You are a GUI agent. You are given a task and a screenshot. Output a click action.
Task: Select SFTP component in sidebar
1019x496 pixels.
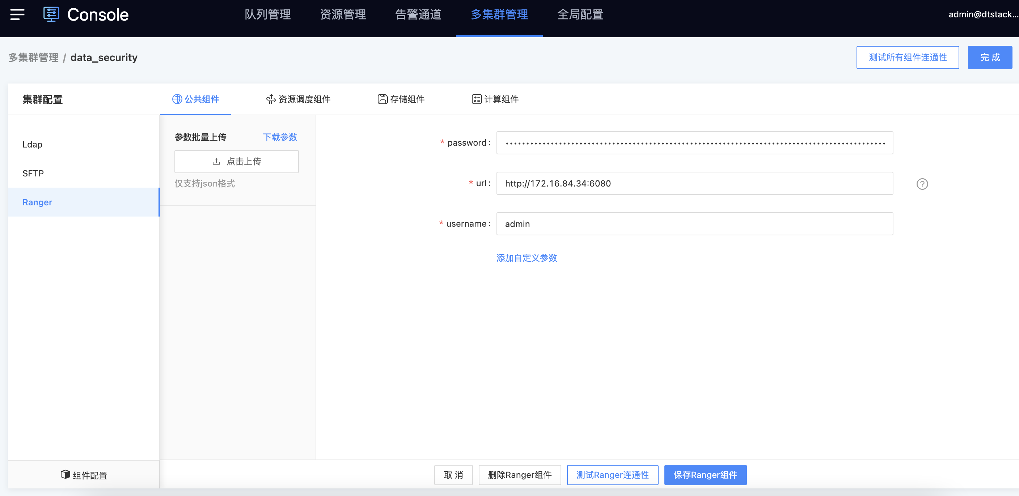[x=84, y=173]
